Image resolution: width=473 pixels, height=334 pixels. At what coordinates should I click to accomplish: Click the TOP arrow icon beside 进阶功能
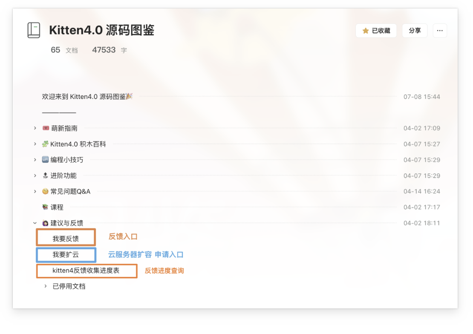point(45,175)
